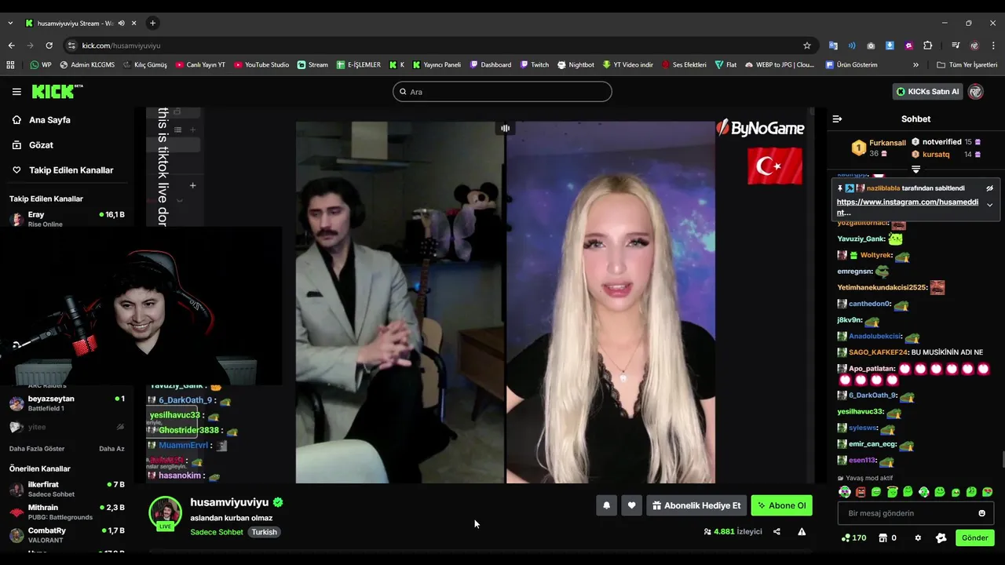Click KICKs Satın Al button

point(927,92)
